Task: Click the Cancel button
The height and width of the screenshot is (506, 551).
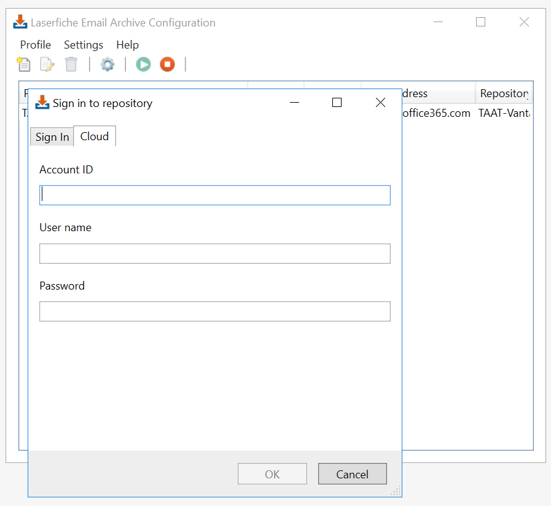Action: [x=353, y=474]
